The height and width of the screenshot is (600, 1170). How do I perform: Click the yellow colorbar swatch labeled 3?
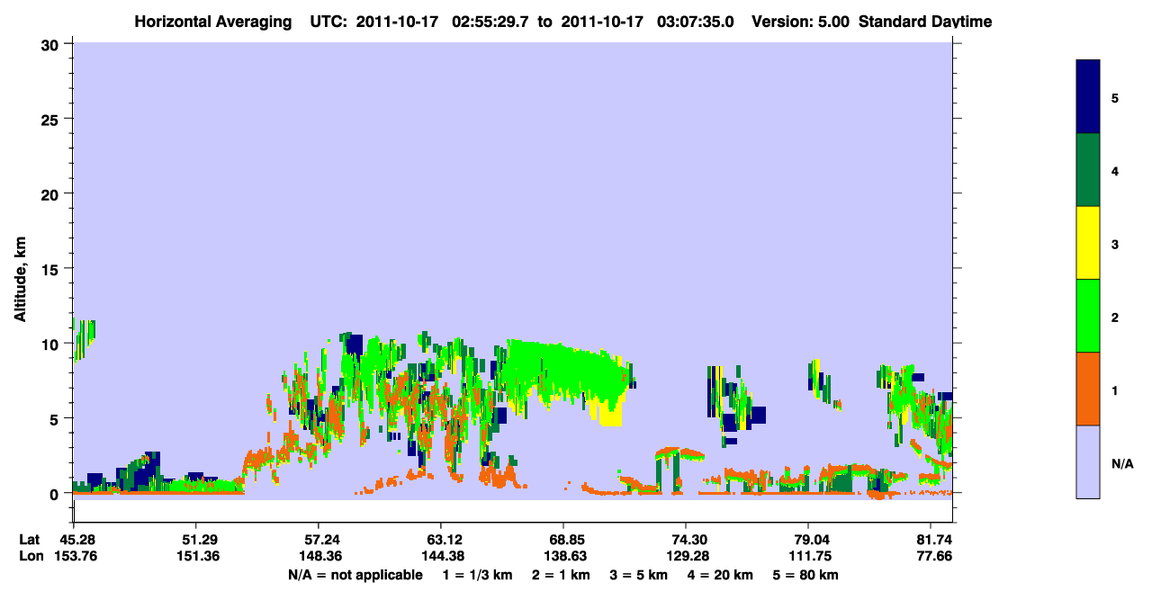(1088, 243)
